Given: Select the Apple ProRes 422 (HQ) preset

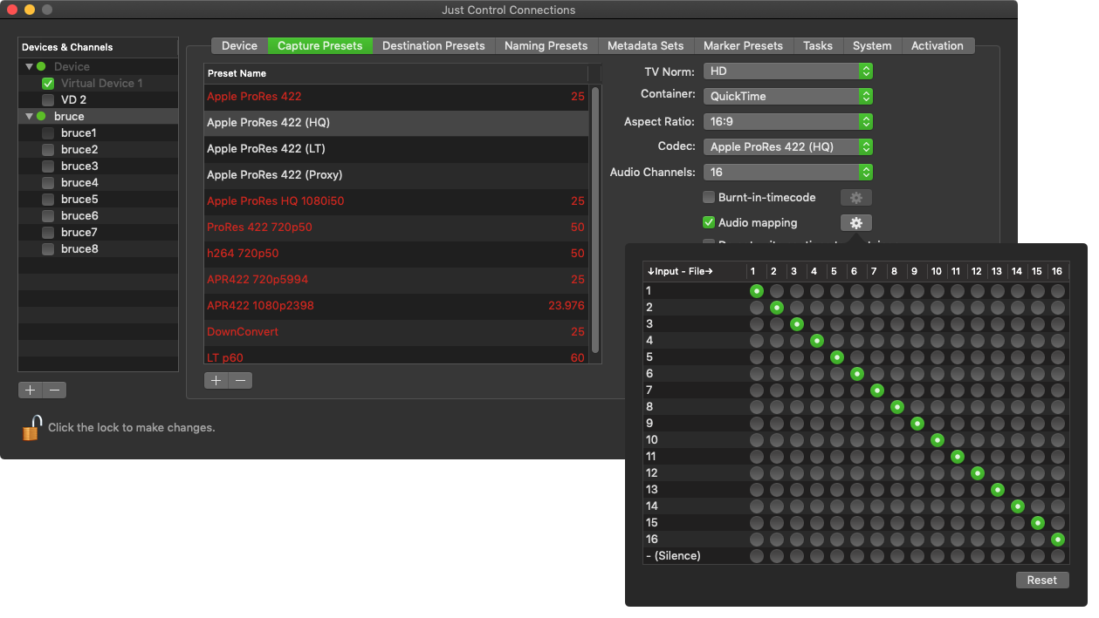Looking at the screenshot, I should coord(396,123).
